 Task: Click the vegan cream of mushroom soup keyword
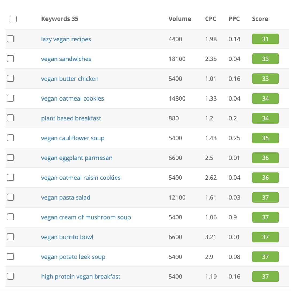(86, 217)
